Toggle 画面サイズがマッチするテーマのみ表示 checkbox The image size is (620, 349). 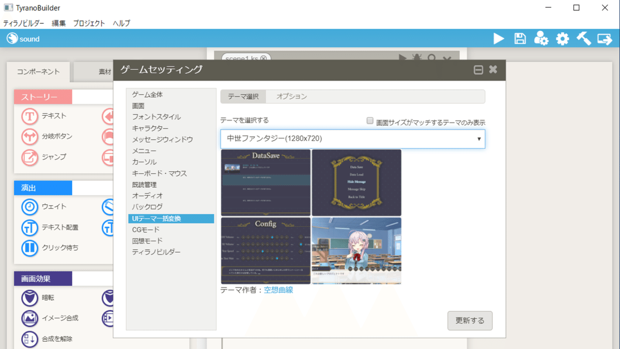pos(370,120)
